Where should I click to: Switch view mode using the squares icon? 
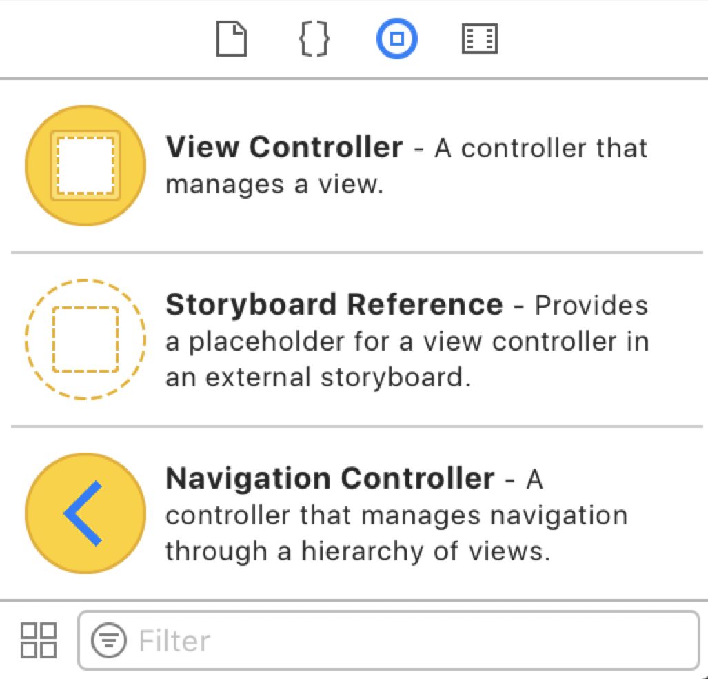(38, 640)
